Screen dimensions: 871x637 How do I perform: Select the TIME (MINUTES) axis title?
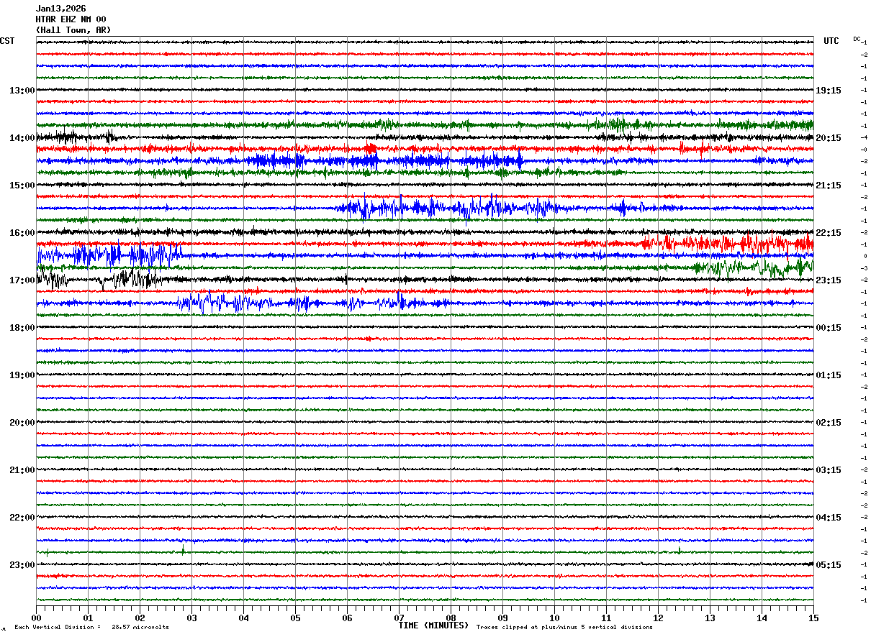coord(433,625)
